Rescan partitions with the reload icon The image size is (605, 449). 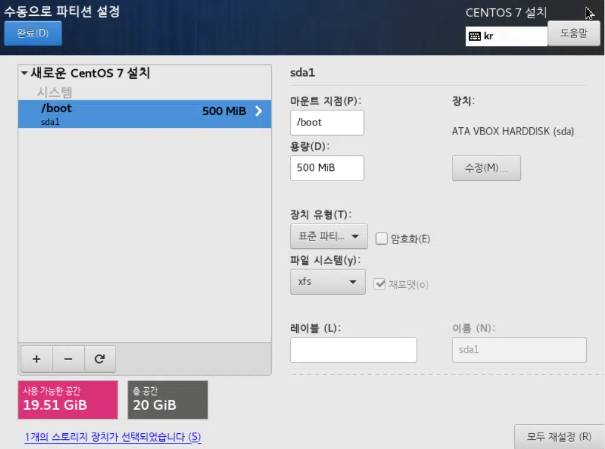point(100,359)
